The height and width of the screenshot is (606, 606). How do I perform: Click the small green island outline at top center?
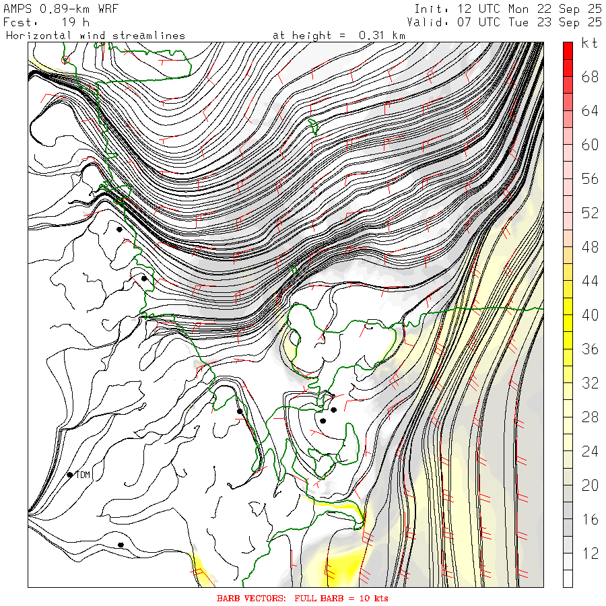point(313,126)
